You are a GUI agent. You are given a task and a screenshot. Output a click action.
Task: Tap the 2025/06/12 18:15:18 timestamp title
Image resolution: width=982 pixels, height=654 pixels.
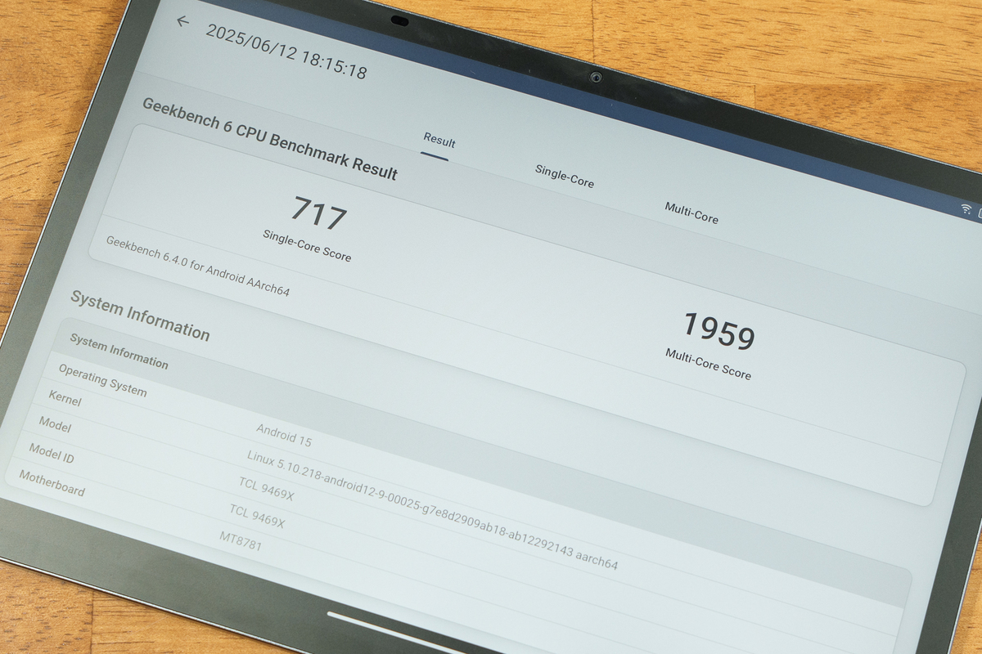pyautogui.click(x=286, y=52)
